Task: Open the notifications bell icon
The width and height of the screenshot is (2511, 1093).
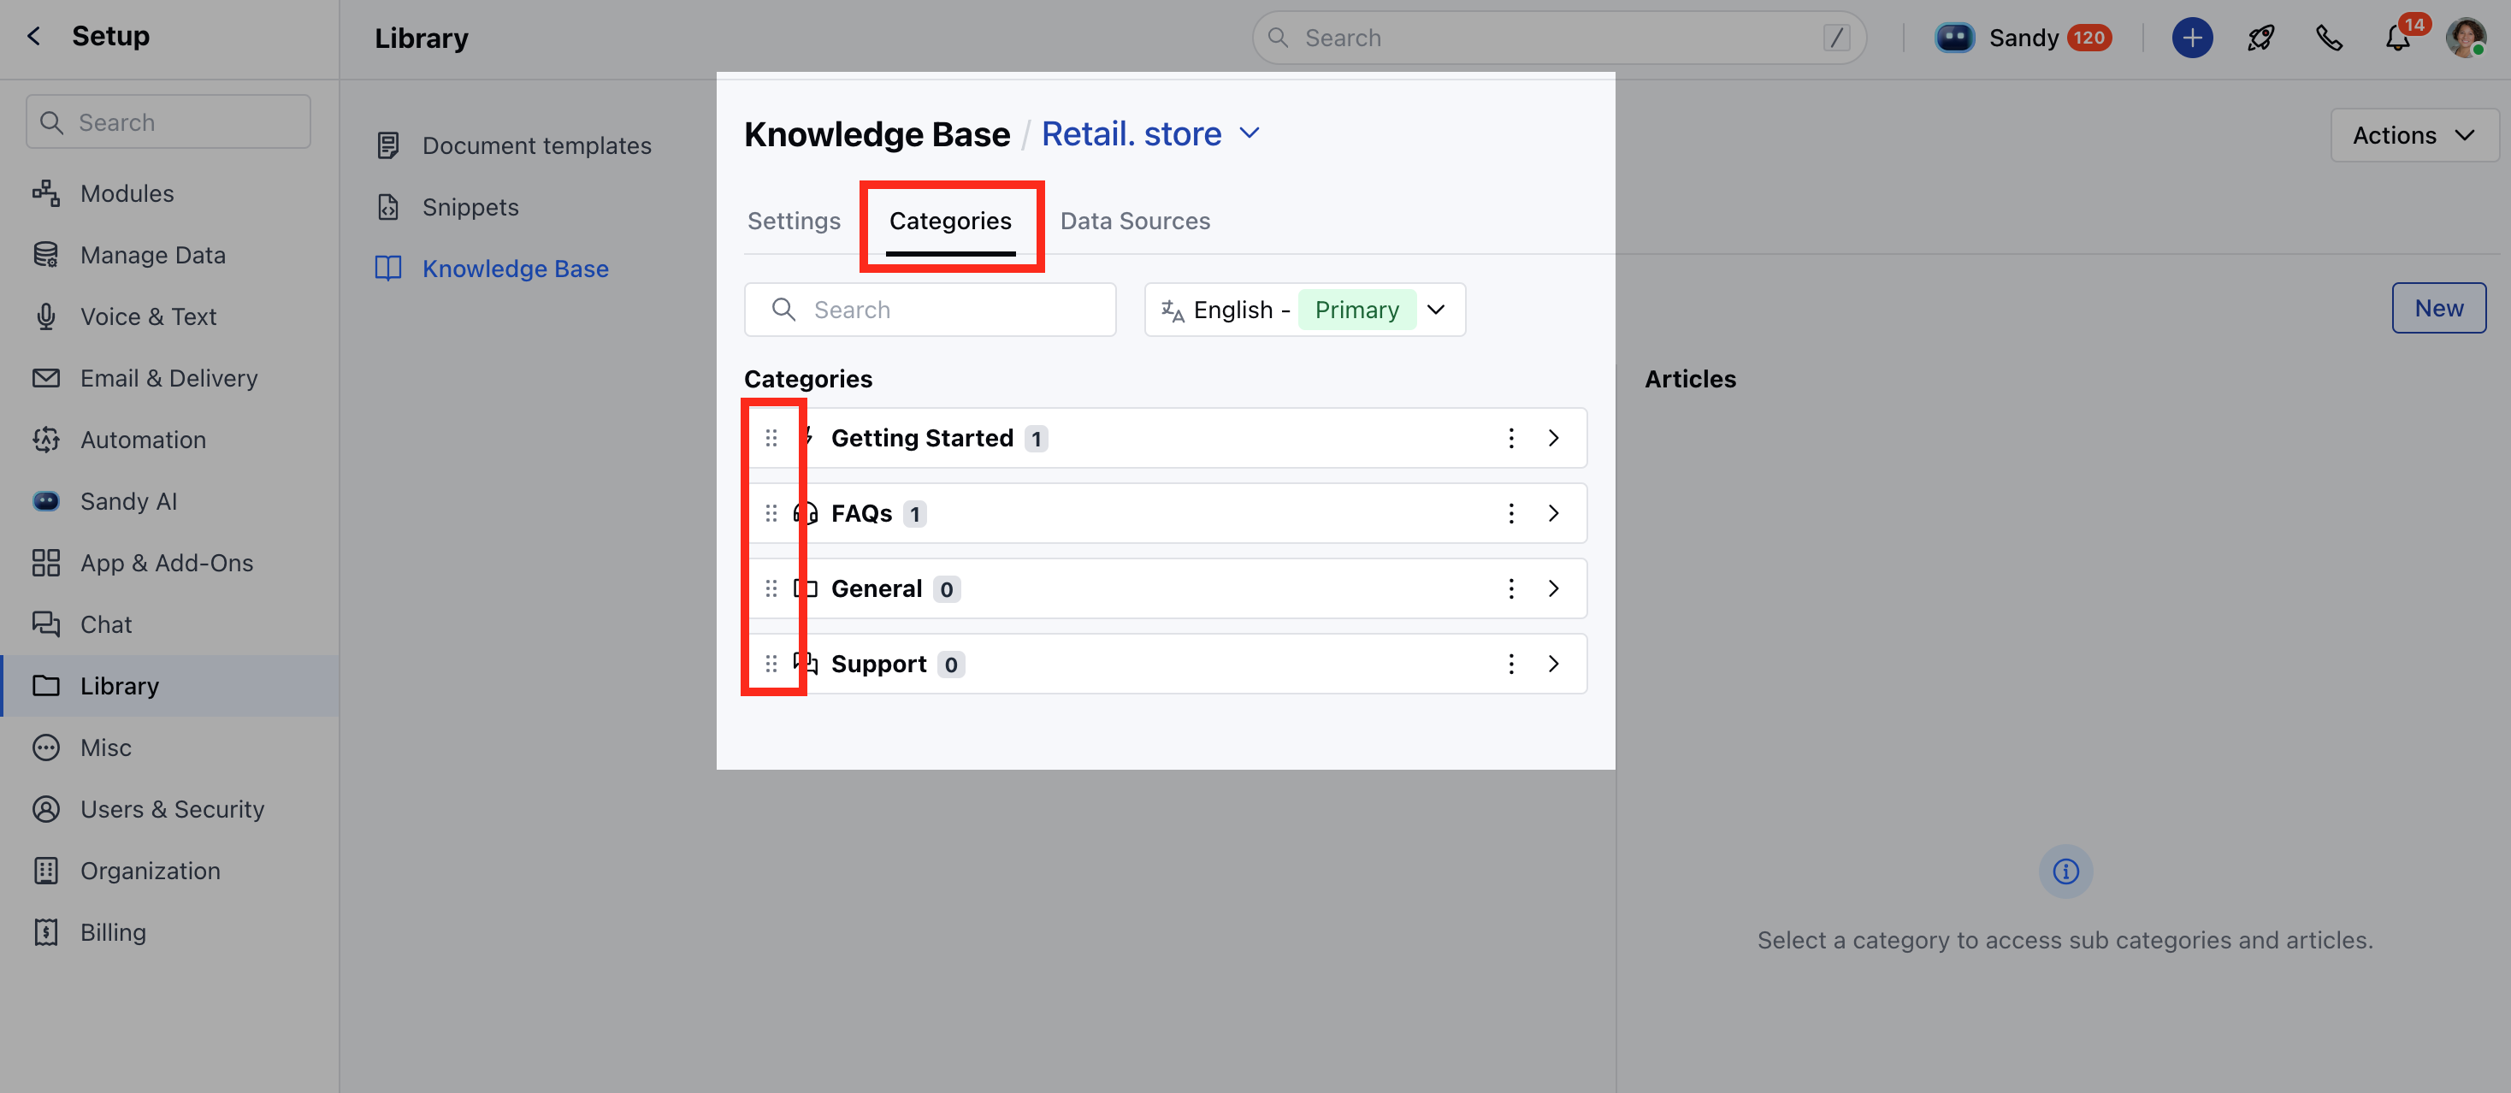Action: click(x=2398, y=39)
